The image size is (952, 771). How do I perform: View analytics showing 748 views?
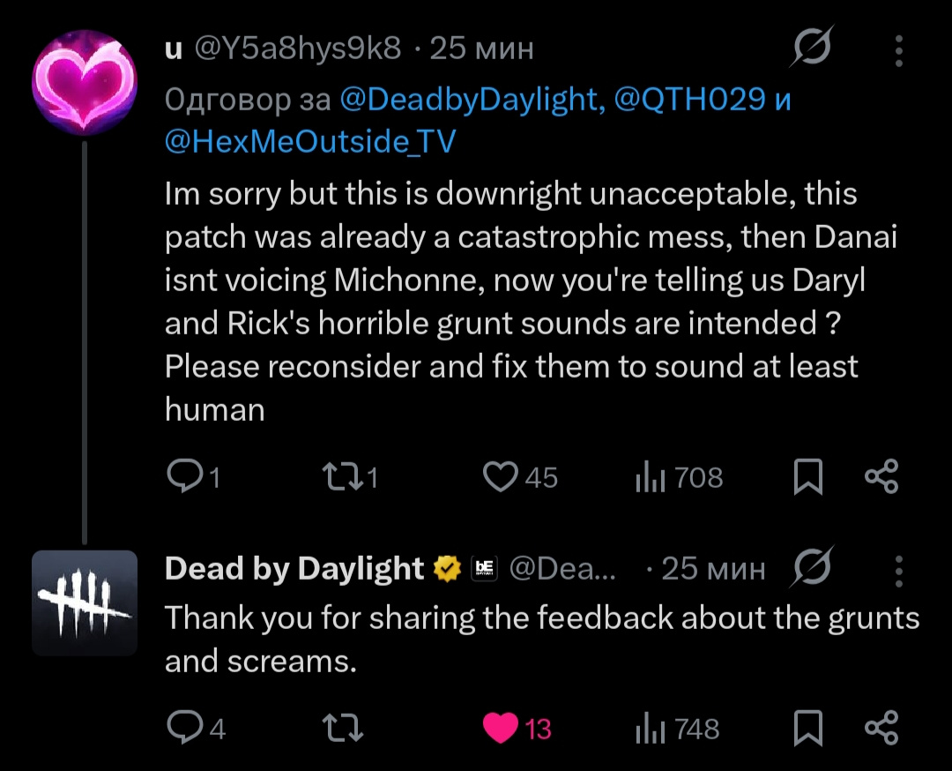coord(677,729)
